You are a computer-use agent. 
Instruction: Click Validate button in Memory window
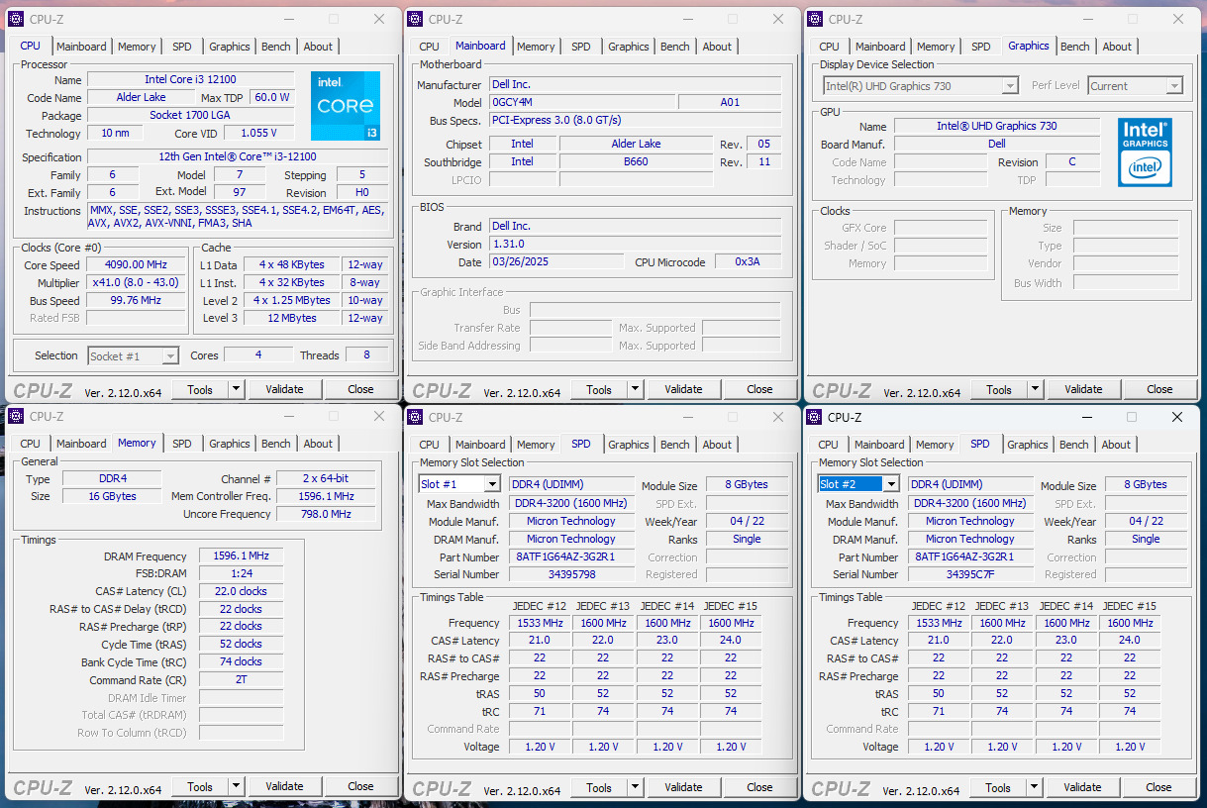coord(284,787)
